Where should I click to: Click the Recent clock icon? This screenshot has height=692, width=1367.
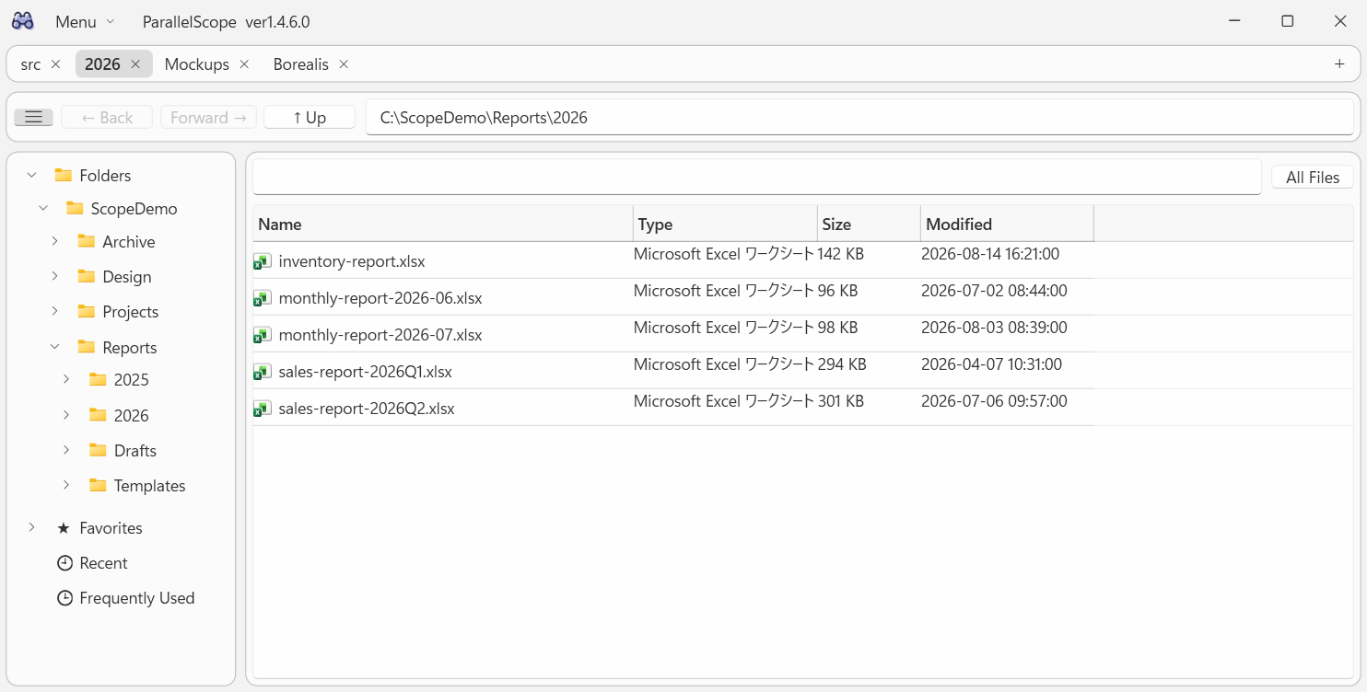(x=64, y=563)
